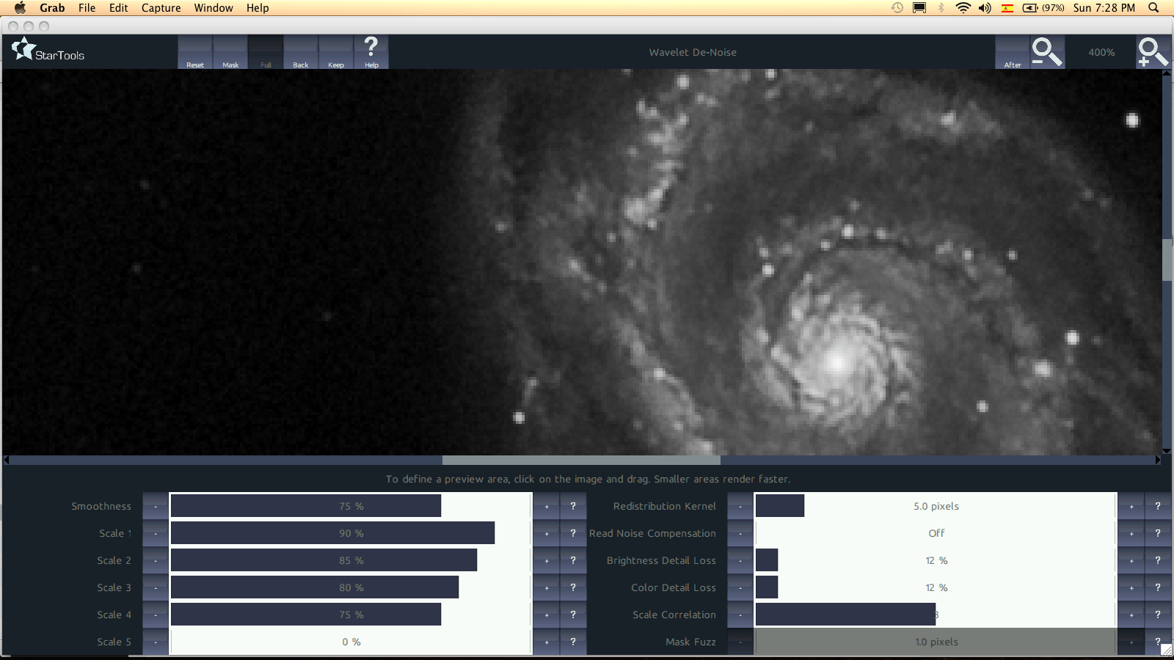The image size is (1174, 660).
Task: Click the horizontal image scrollbar thumb
Action: (581, 461)
